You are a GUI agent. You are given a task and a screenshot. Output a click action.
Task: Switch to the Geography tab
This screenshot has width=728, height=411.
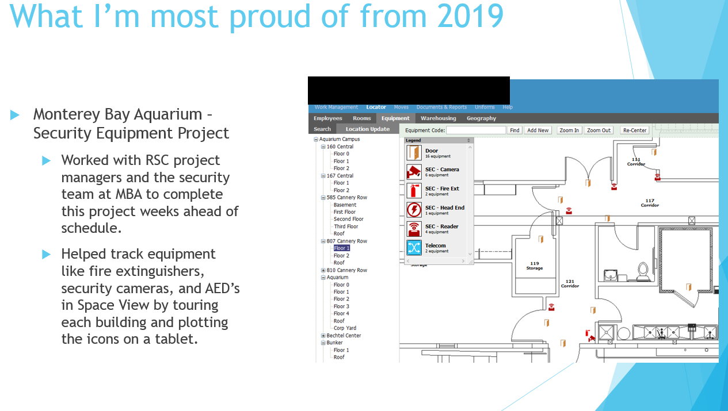[x=481, y=118]
